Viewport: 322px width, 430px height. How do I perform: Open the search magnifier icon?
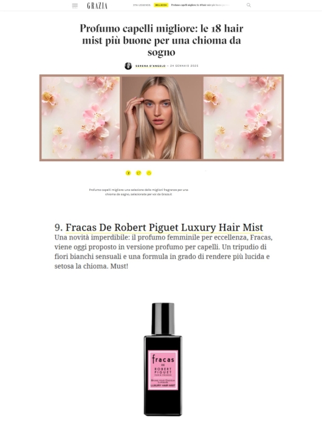[248, 5]
